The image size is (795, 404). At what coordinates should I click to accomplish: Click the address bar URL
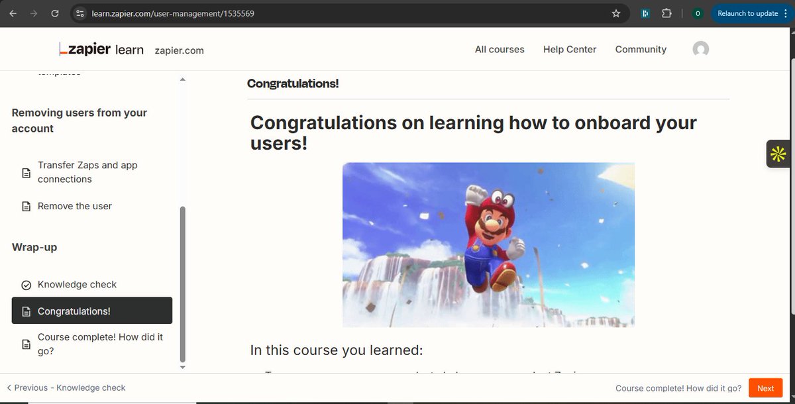[x=173, y=13]
